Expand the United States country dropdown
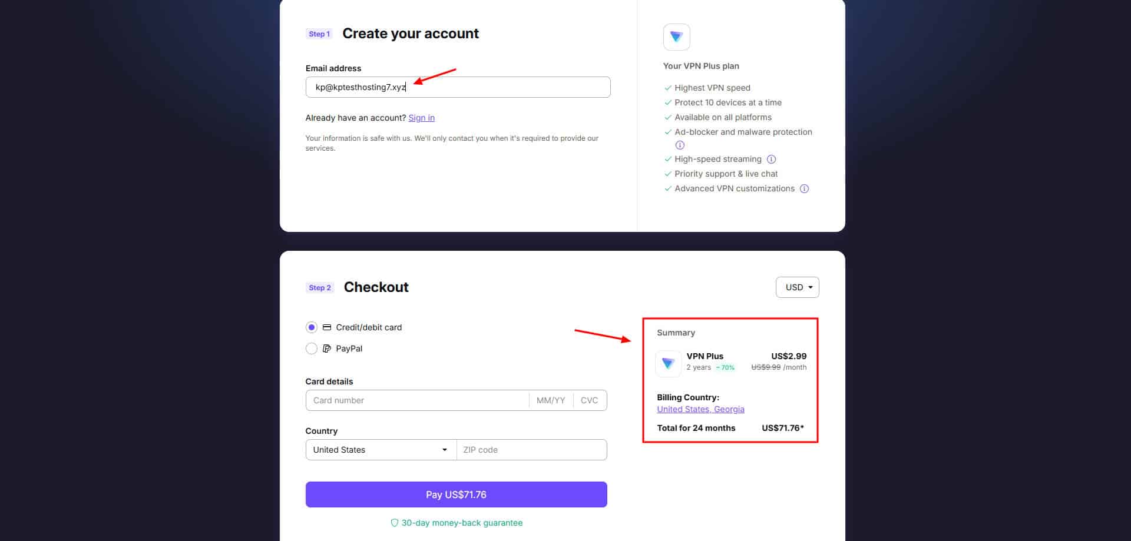 (x=381, y=450)
